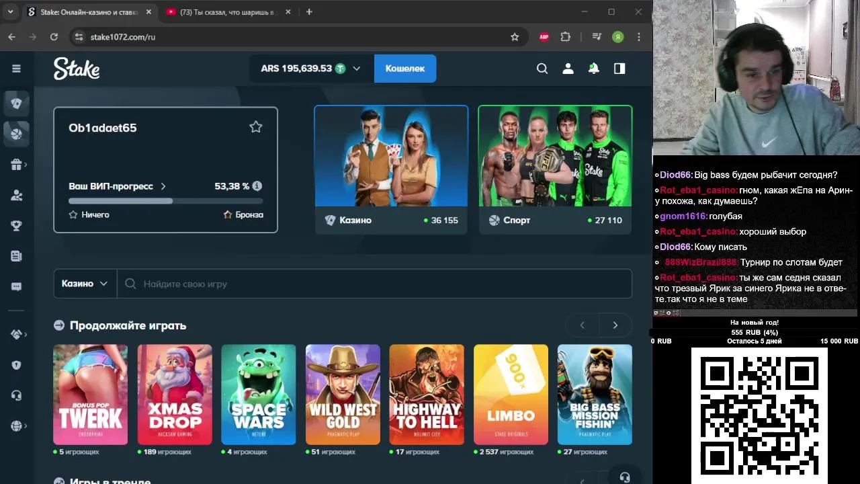Show VIP progress info tooltip icon
The height and width of the screenshot is (484, 860).
257,186
